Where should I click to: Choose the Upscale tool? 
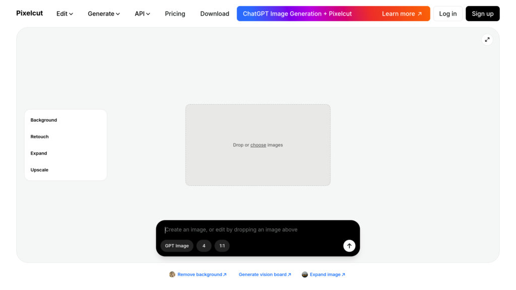tap(40, 170)
